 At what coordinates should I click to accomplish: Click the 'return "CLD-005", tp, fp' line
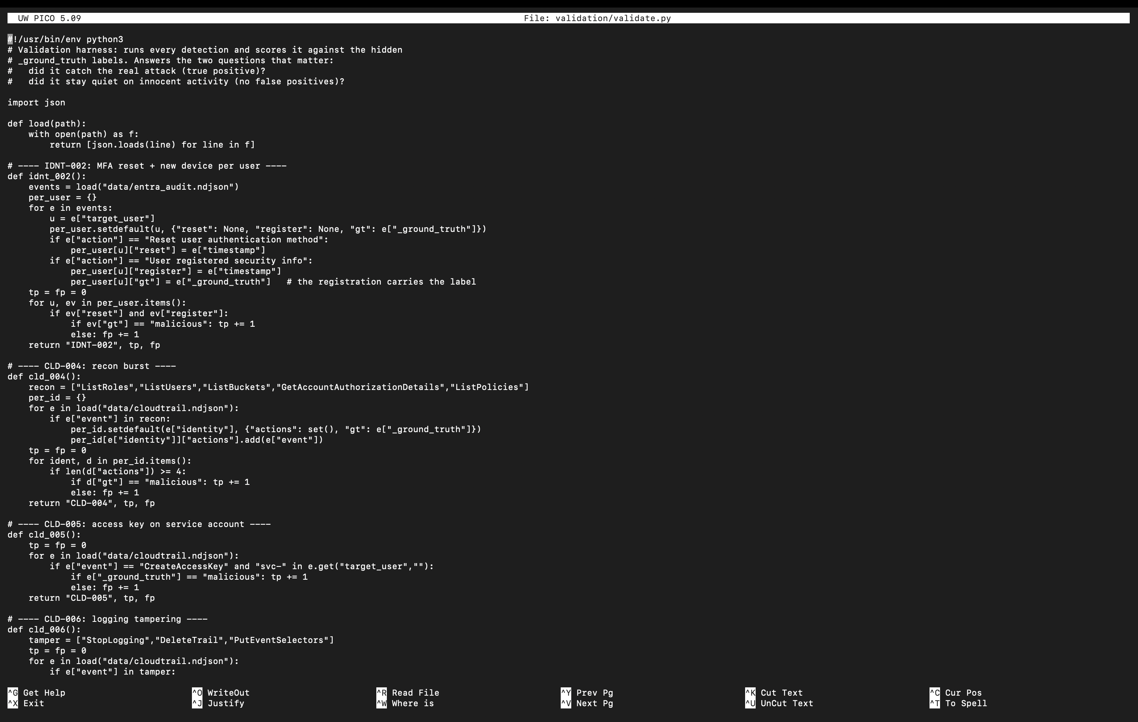coord(92,598)
